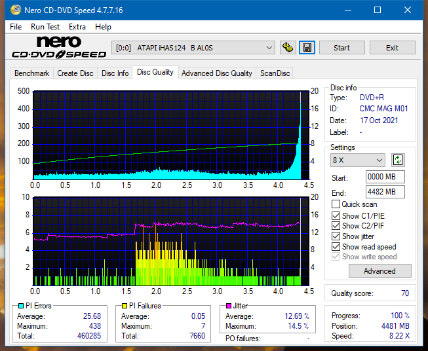The width and height of the screenshot is (428, 351).
Task: Open the Run Test menu
Action: tap(45, 27)
